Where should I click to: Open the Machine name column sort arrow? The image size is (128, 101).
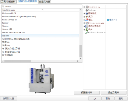pos(42,10)
